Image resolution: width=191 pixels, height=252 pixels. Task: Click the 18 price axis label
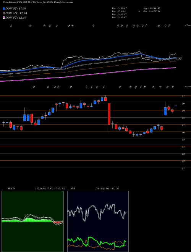coord(183,118)
